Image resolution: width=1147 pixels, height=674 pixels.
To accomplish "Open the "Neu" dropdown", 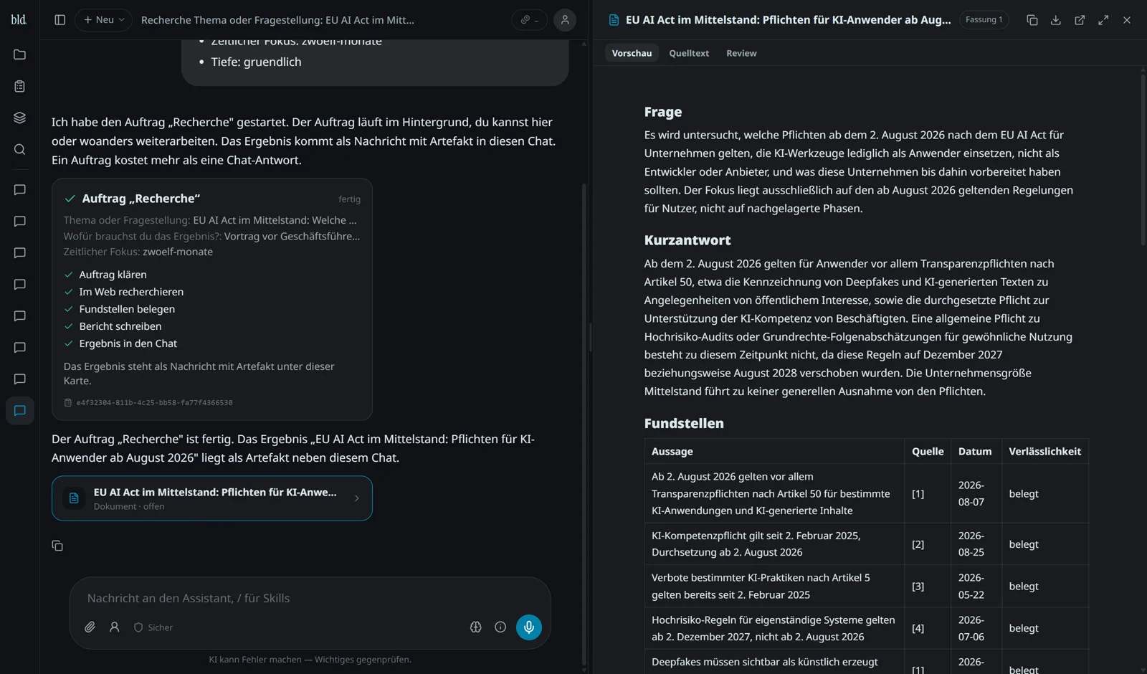I will [x=104, y=20].
